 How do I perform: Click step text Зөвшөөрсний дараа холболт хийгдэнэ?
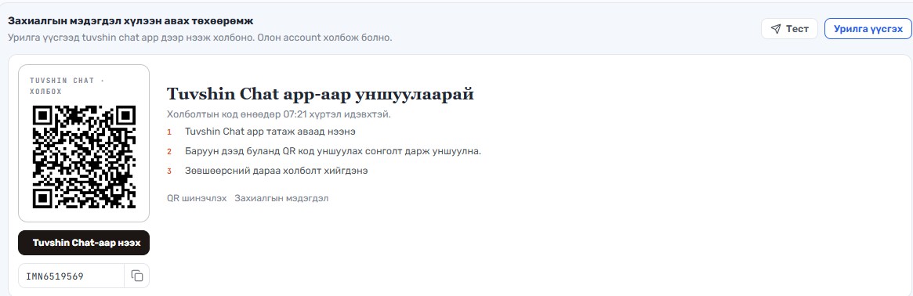276,171
